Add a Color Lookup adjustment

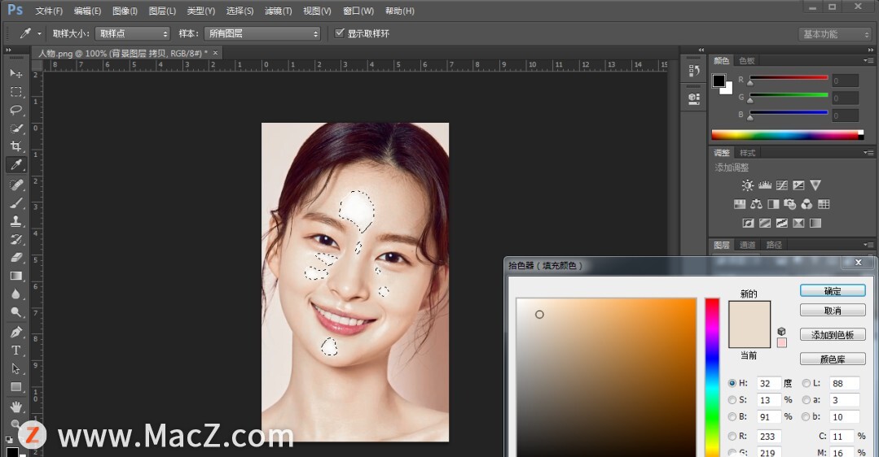[824, 204]
